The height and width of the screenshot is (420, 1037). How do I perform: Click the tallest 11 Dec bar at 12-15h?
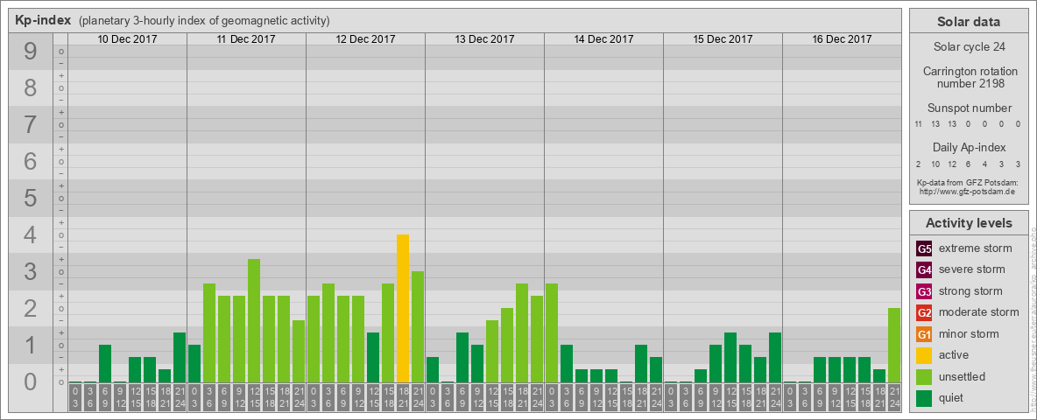point(254,320)
